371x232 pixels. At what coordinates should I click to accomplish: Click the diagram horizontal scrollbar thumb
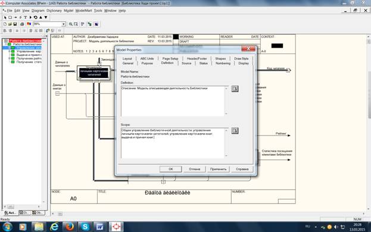[x=60, y=214]
